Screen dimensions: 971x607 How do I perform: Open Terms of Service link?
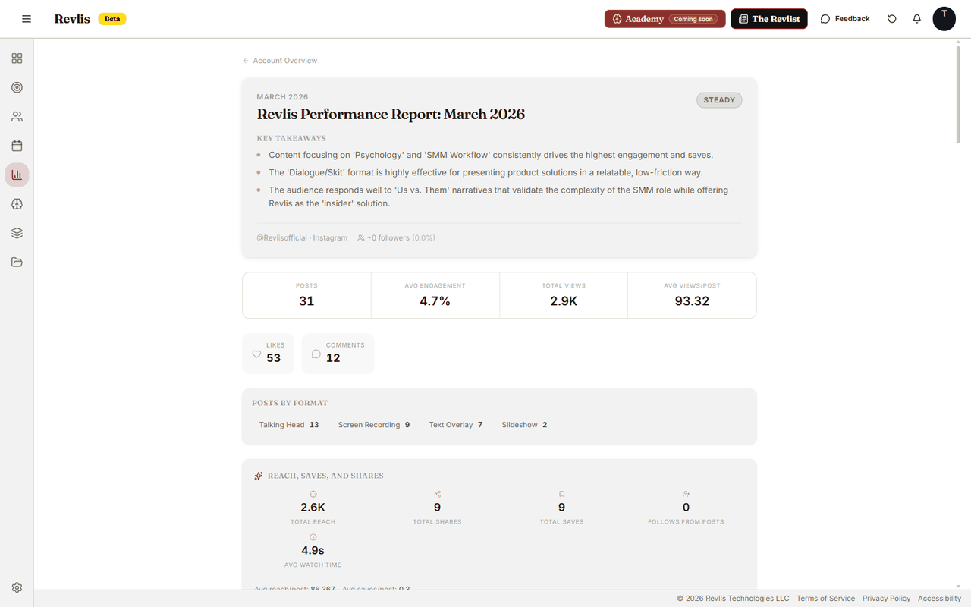tap(825, 599)
